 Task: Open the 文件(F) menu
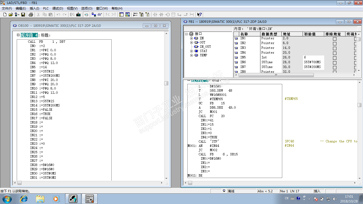[7, 8]
